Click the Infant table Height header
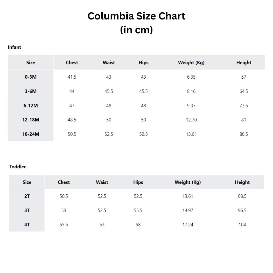Viewport: 273px width, 273px height. tap(244, 63)
